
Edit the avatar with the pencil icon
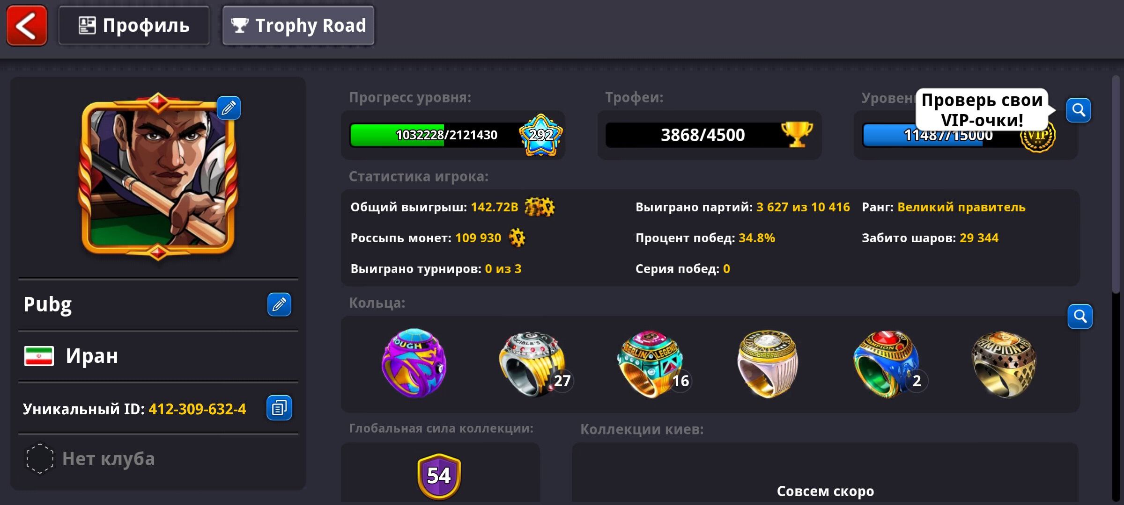coord(229,108)
